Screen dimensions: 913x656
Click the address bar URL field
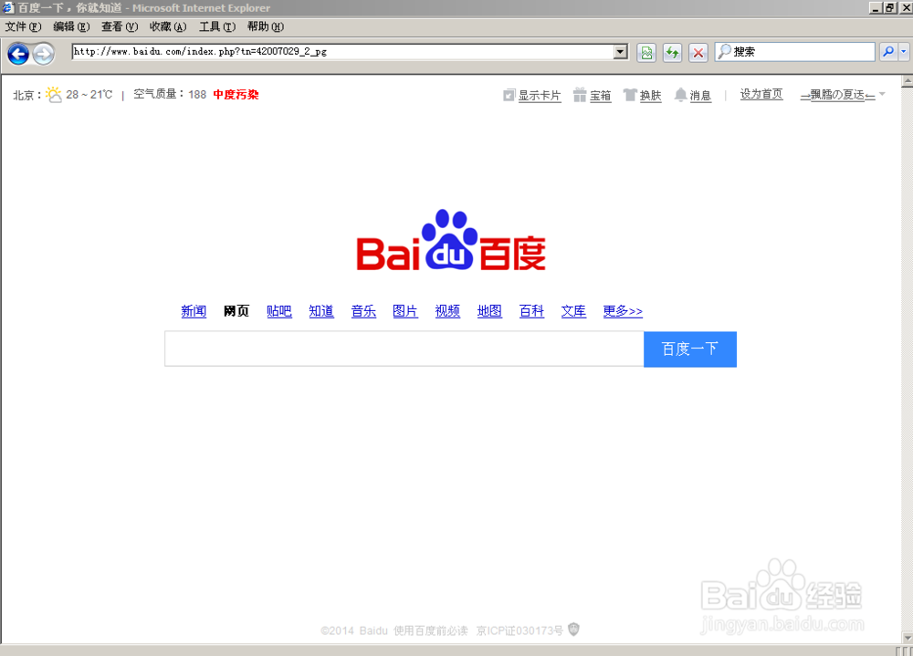[343, 52]
